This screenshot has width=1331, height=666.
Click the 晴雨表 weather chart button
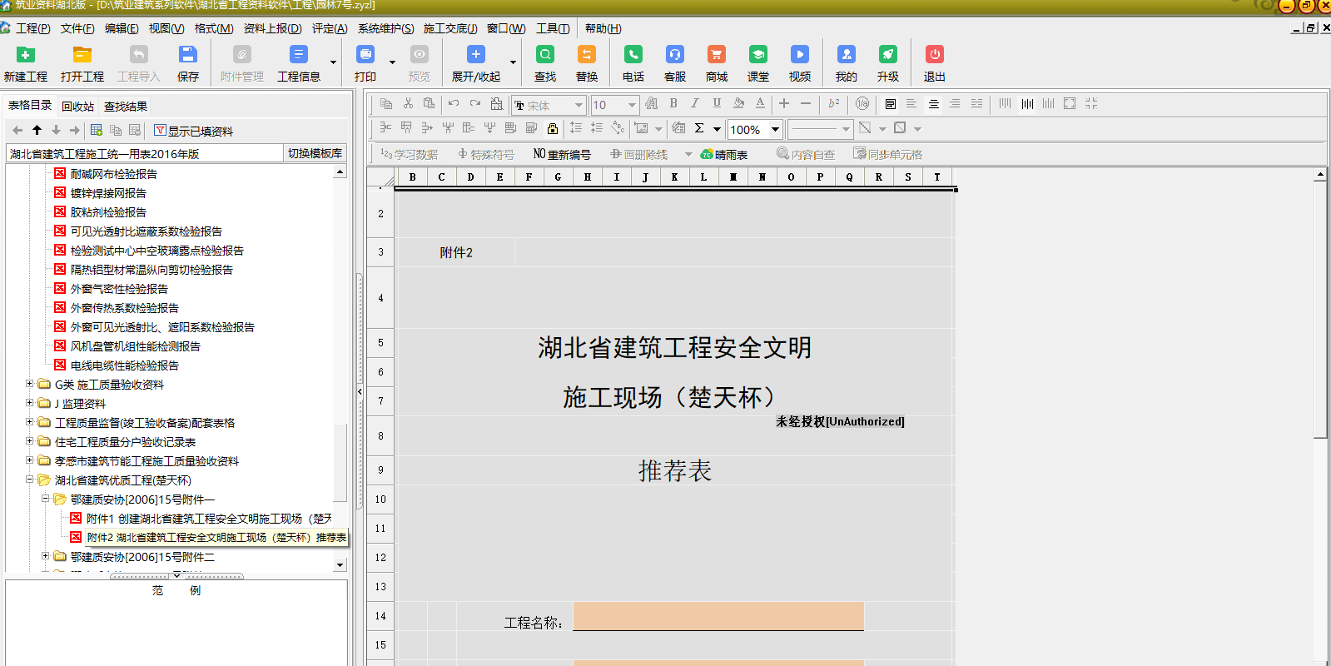723,154
